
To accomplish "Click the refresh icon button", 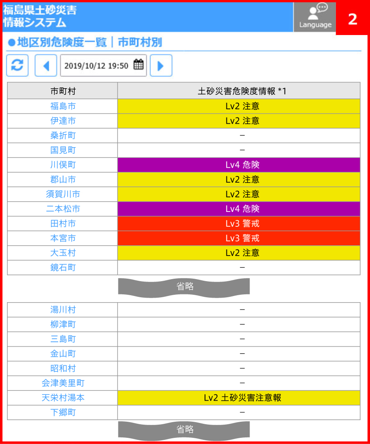I will coord(17,66).
